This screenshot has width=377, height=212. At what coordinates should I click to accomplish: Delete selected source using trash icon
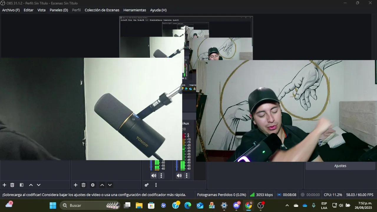coord(84,185)
